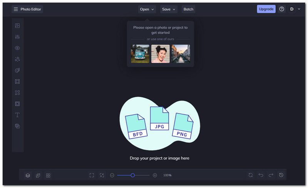Open the help question mark icon
Viewport: 308px width, 188px height.
(282, 9)
